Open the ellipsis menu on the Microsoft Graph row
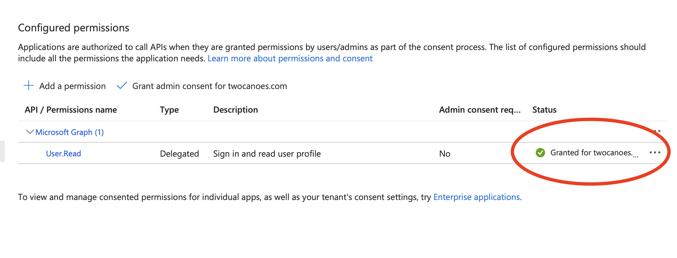This screenshot has height=258, width=677. coord(657,131)
